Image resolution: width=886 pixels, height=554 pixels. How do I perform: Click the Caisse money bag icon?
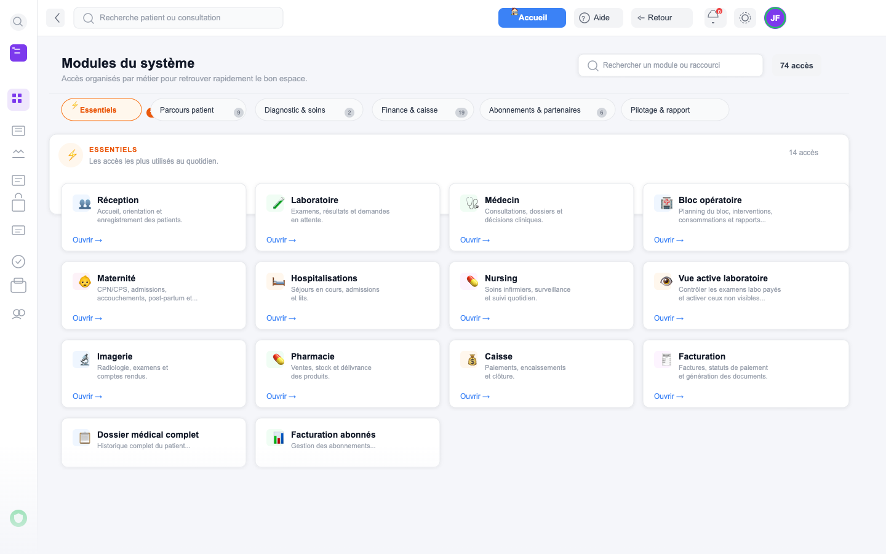[x=469, y=359]
